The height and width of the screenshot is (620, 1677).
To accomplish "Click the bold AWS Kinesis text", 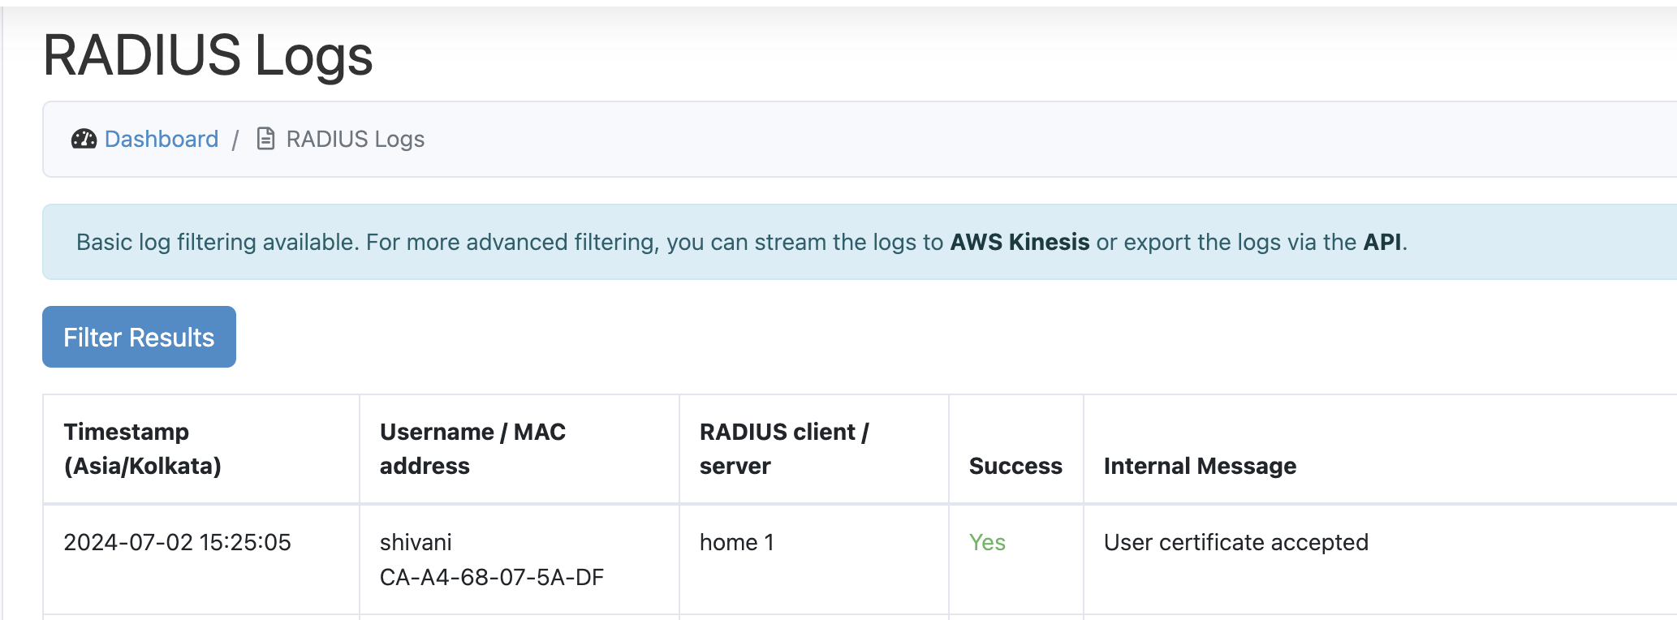I will click(x=1020, y=242).
